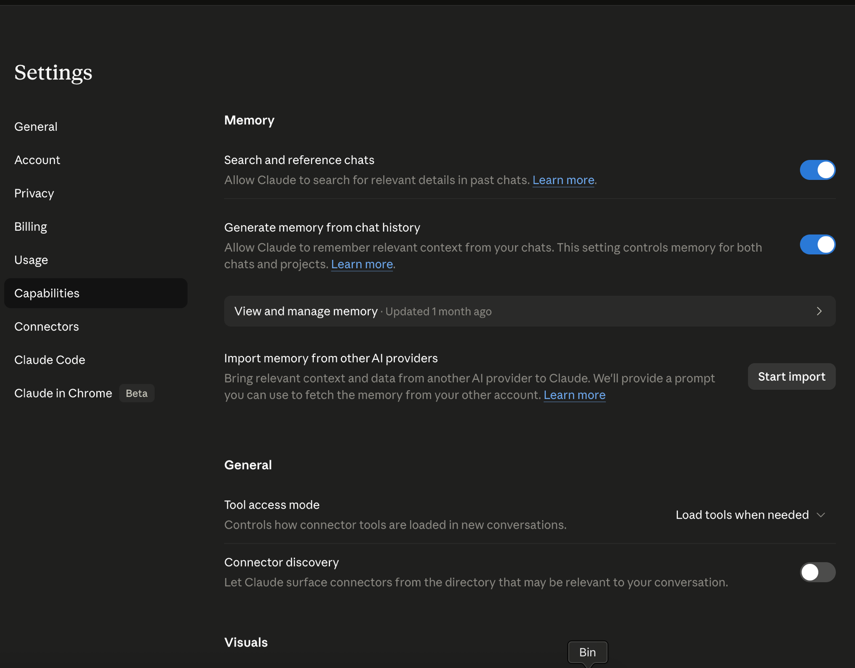This screenshot has height=668, width=855.
Task: Open View and manage memory row
Action: pyautogui.click(x=530, y=311)
